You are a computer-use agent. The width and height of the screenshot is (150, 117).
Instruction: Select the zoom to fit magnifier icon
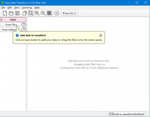click(31, 13)
